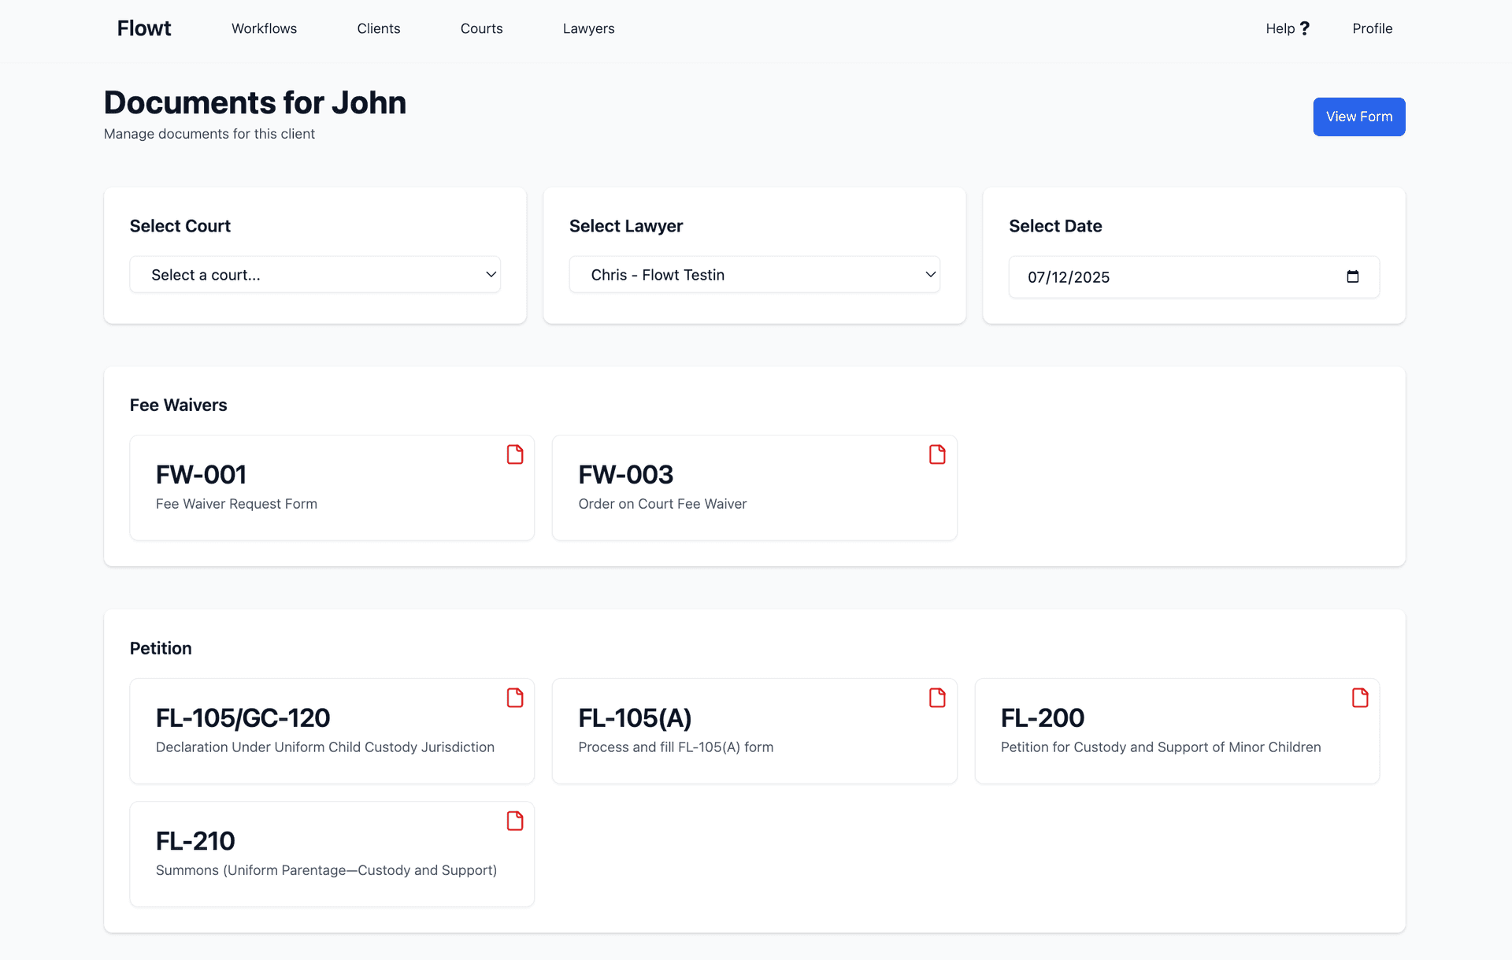Screen dimensions: 1512x960
Task: Click the document icon on FL-200 card
Action: point(1360,698)
